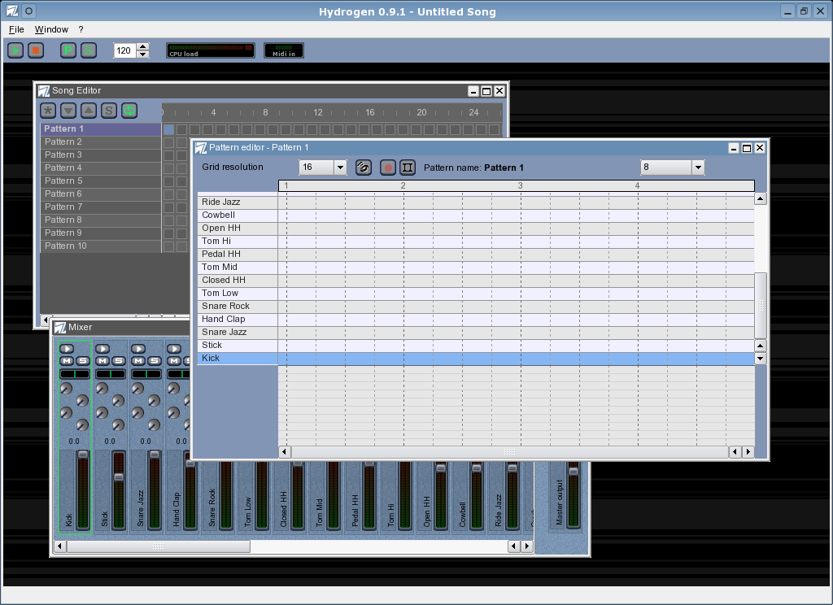Open the File menu
Image resolution: width=833 pixels, height=605 pixels.
(16, 29)
